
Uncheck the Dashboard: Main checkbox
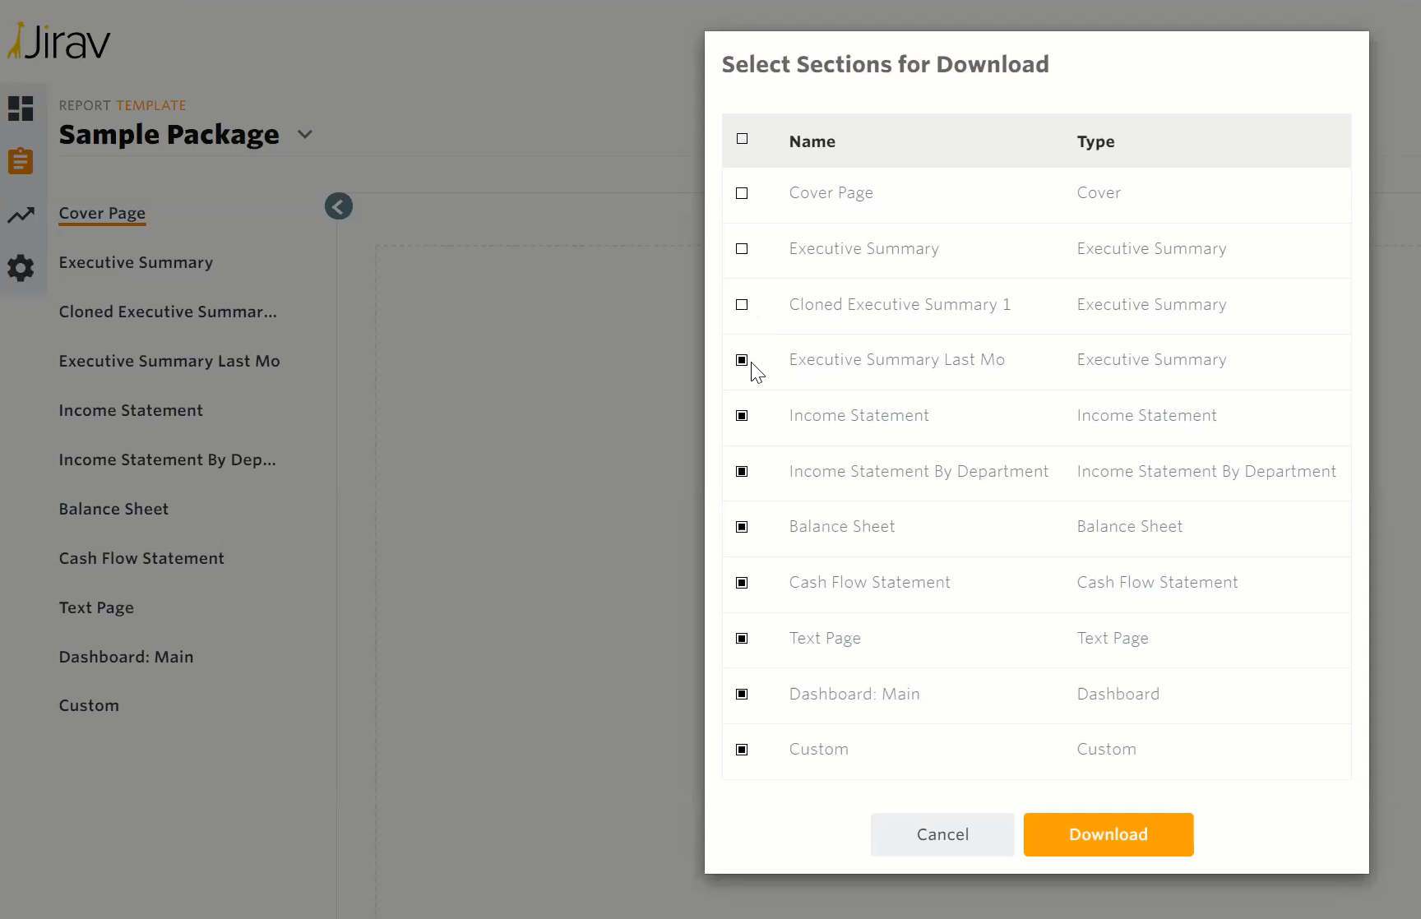click(742, 695)
